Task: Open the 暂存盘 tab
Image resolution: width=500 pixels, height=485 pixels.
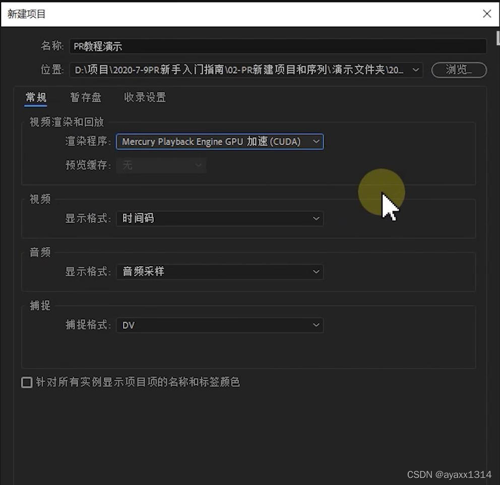Action: coord(86,98)
